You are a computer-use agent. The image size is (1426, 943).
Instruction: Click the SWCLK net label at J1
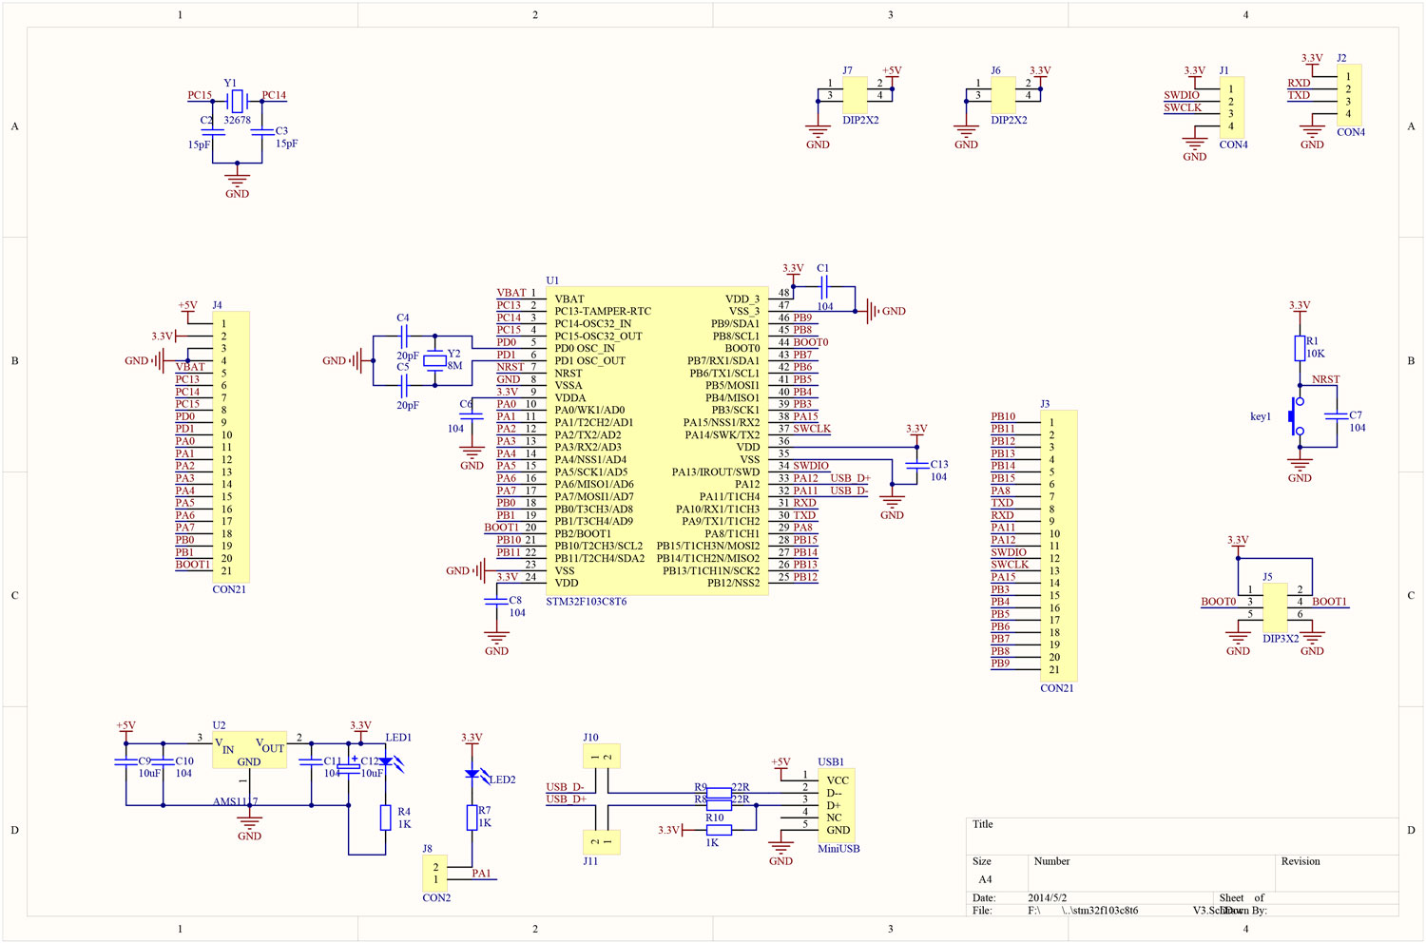(x=1183, y=107)
